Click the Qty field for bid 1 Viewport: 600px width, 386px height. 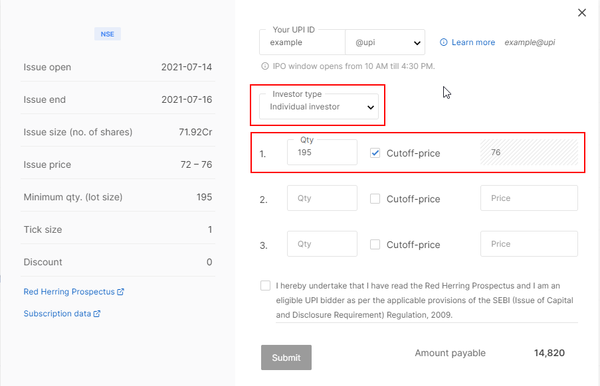322,153
